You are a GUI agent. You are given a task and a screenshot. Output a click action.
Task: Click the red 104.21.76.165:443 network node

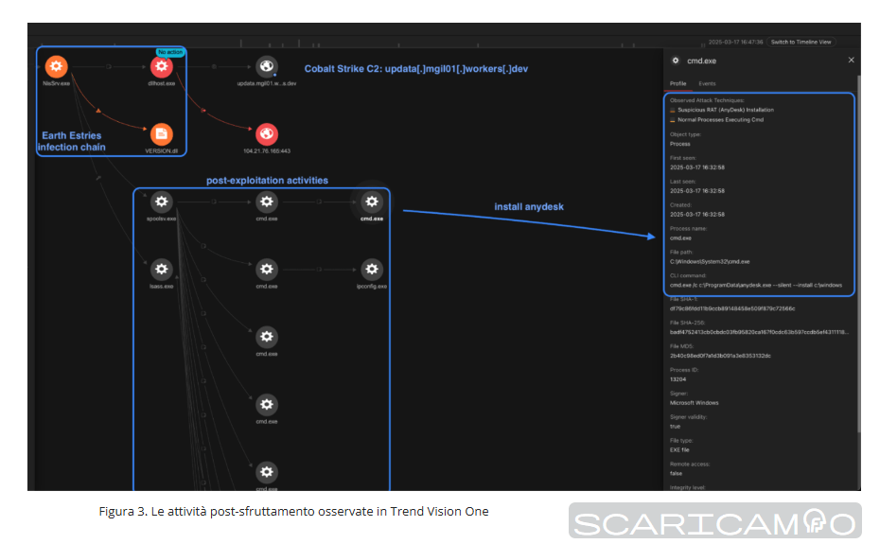point(267,133)
